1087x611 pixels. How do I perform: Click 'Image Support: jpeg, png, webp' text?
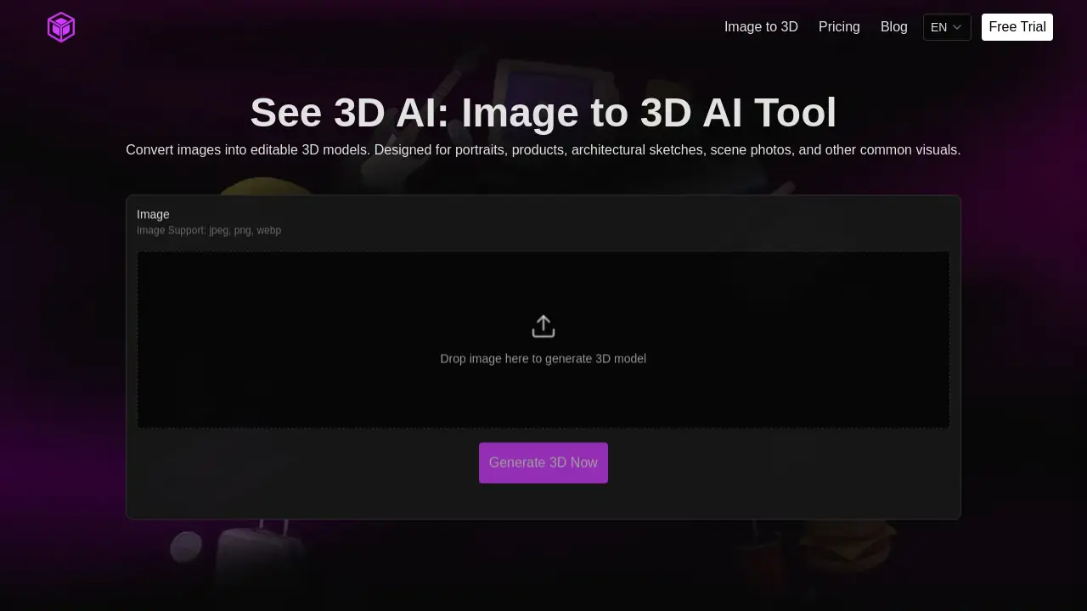[209, 230]
